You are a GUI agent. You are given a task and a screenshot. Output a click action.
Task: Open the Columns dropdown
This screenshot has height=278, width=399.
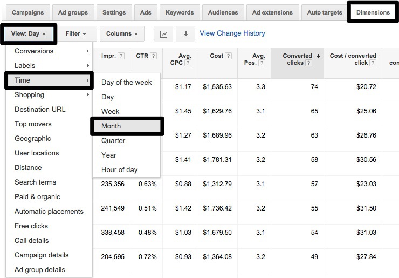[122, 33]
